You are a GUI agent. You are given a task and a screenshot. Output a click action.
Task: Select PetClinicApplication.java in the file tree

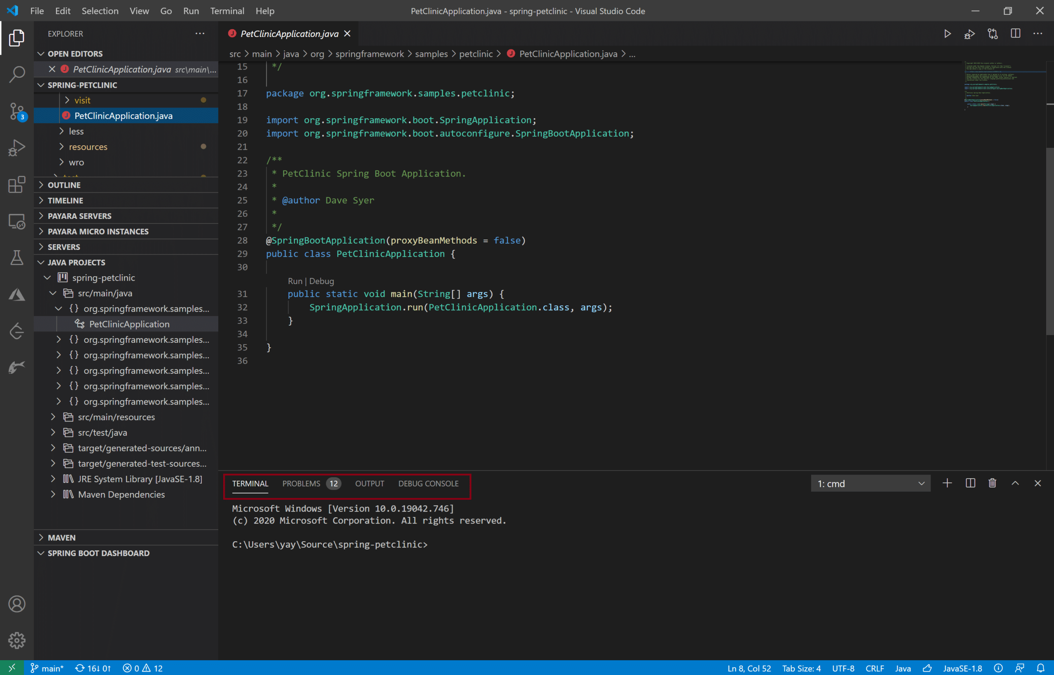coord(126,116)
